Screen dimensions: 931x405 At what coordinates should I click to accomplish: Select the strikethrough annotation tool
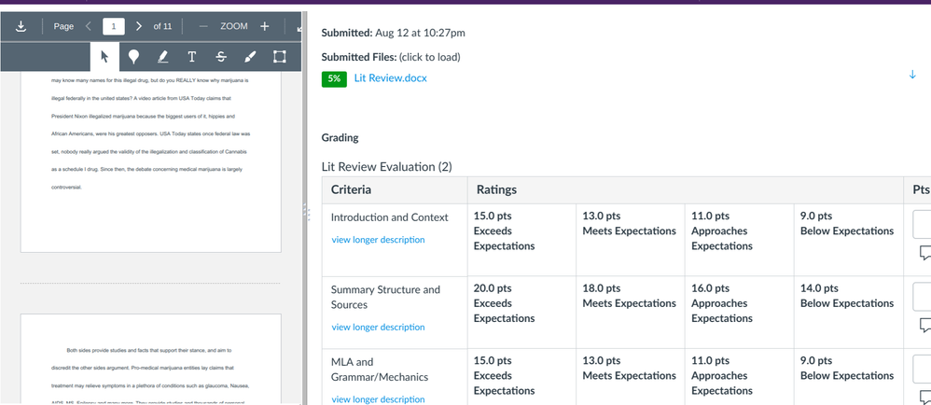tap(221, 56)
